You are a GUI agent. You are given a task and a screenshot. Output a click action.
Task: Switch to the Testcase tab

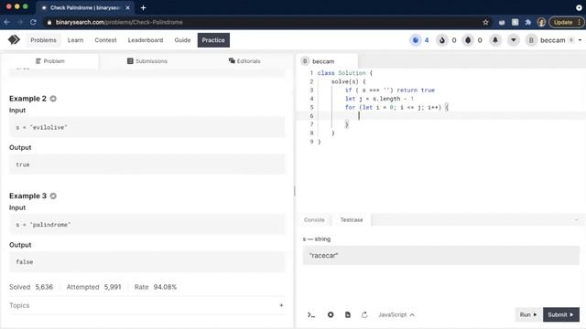tap(352, 219)
